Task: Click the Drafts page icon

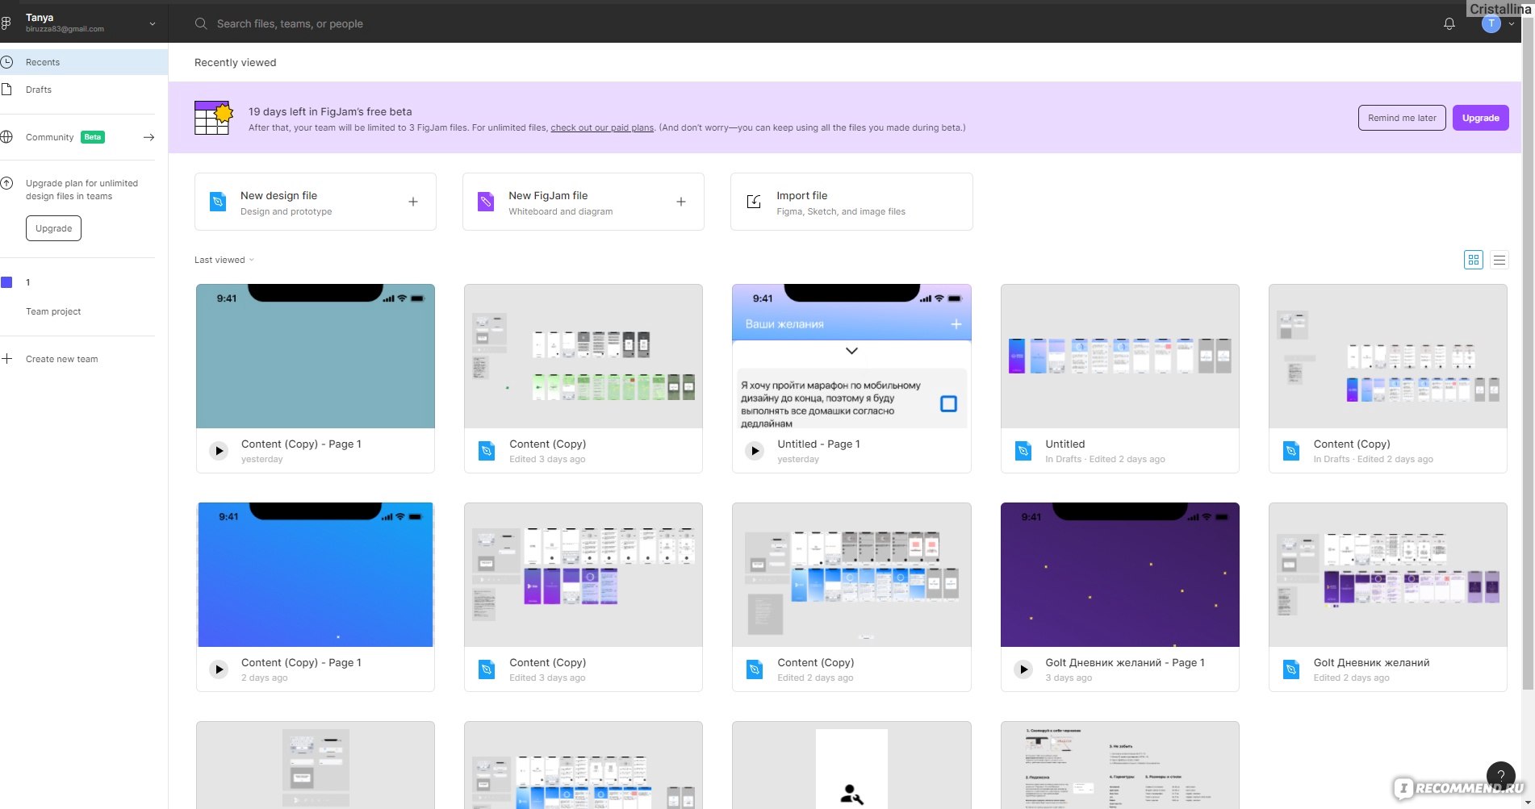Action: [x=6, y=90]
